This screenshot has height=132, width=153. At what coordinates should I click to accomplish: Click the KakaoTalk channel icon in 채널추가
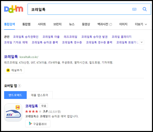point(8,70)
